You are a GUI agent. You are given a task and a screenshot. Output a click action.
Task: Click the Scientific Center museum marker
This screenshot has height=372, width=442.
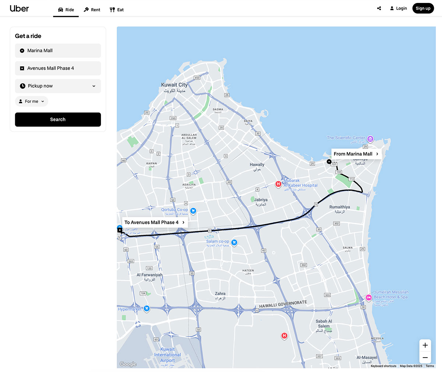[370, 139]
